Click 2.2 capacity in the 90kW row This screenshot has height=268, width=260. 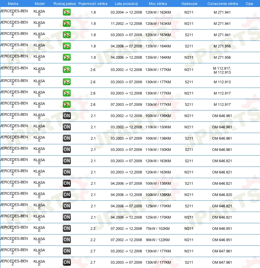coord(93,240)
